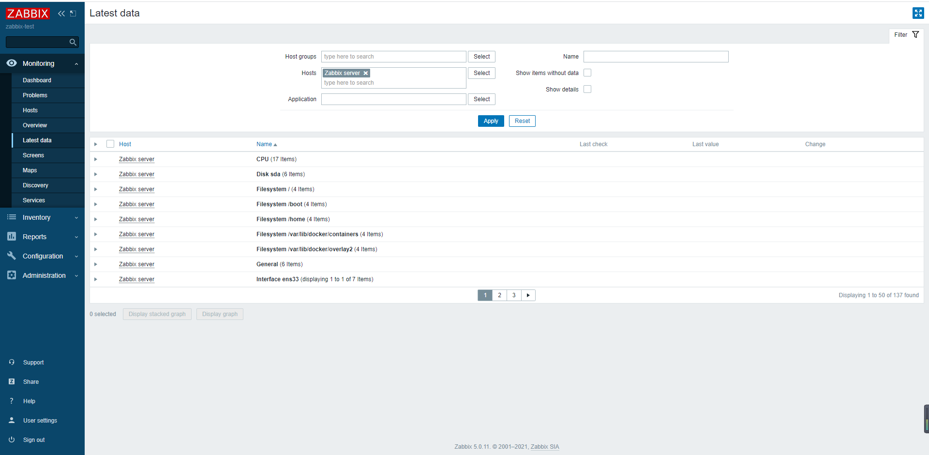Screen dimensions: 929x455
Task: Expand the Configuration menu chevron
Action: [x=76, y=257]
